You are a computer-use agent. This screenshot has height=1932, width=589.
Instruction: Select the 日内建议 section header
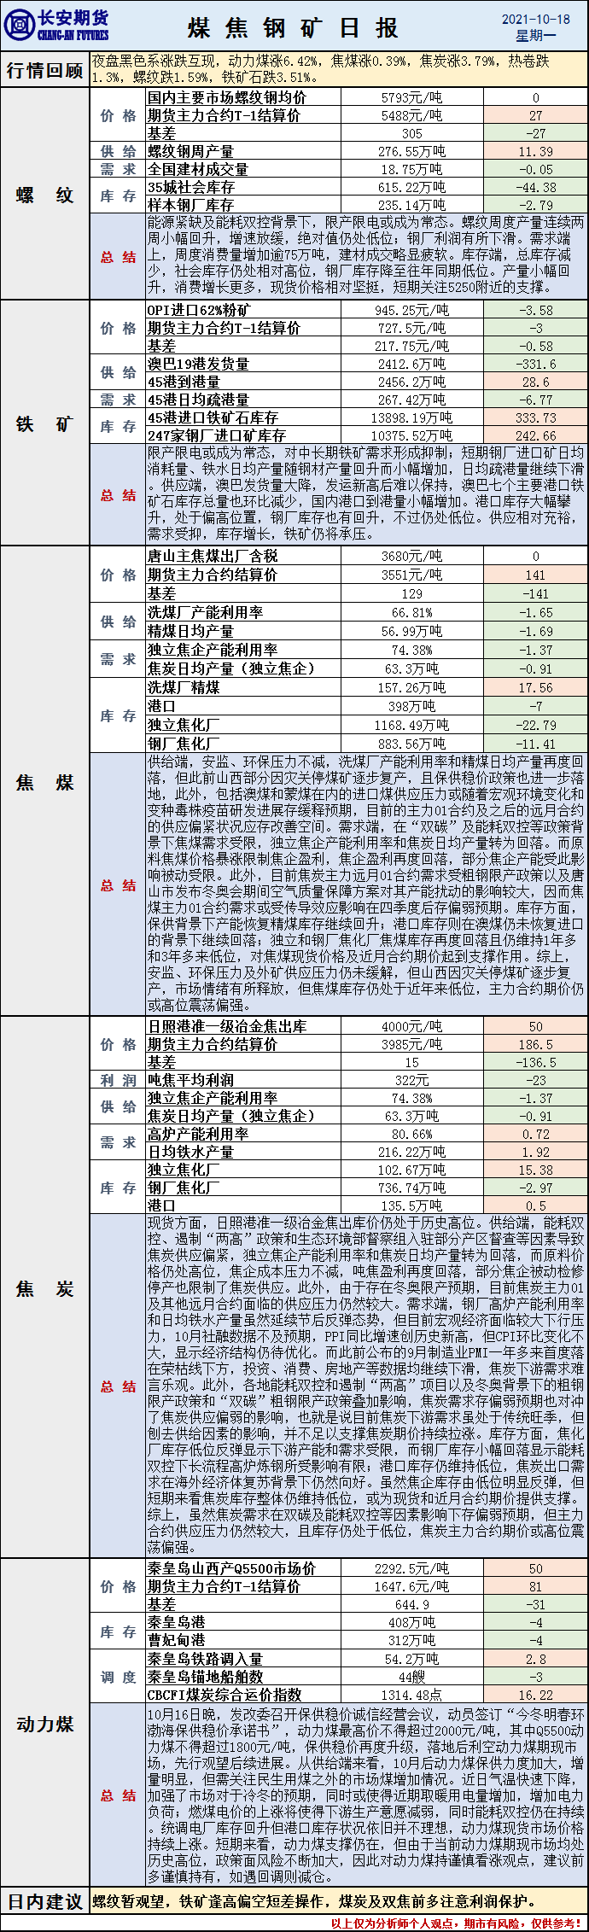44,1900
